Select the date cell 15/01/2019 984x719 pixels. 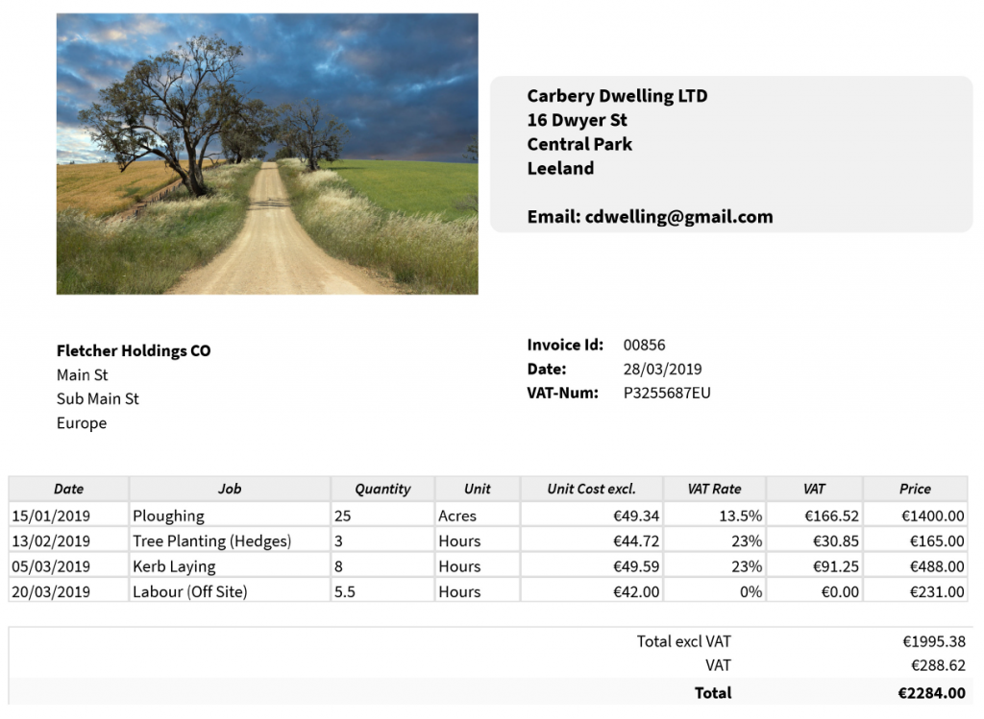pyautogui.click(x=68, y=515)
